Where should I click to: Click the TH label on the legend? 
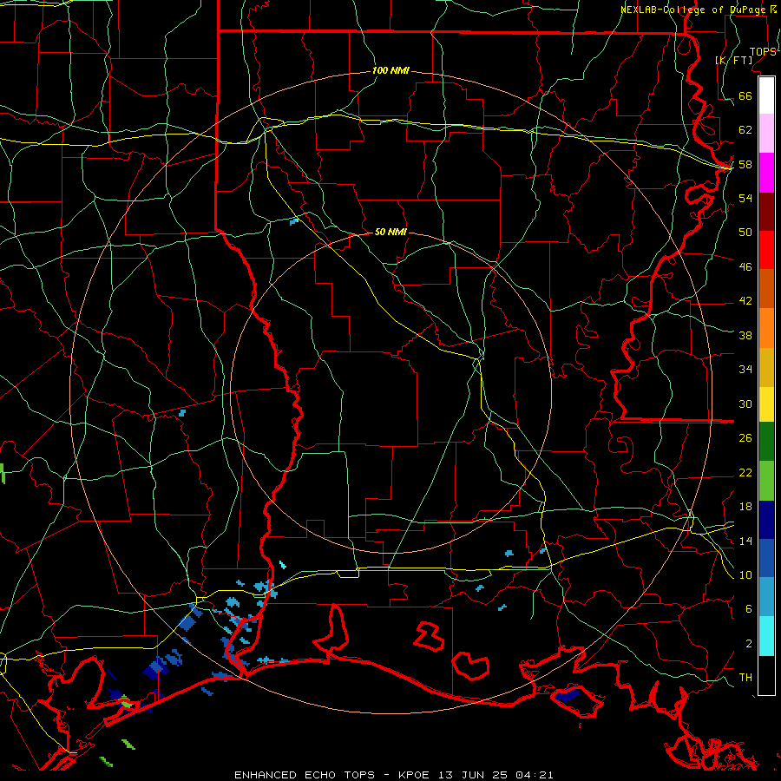coord(745,678)
